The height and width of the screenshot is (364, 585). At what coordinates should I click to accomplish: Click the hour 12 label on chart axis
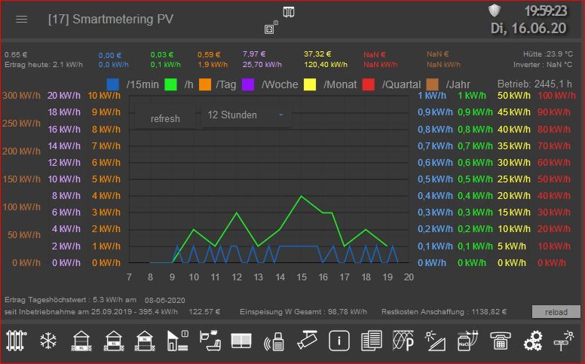tap(237, 277)
